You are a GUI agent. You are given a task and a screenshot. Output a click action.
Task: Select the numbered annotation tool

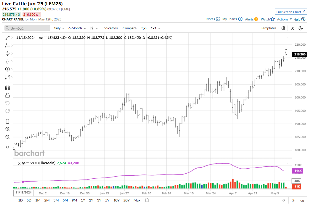click(7, 69)
